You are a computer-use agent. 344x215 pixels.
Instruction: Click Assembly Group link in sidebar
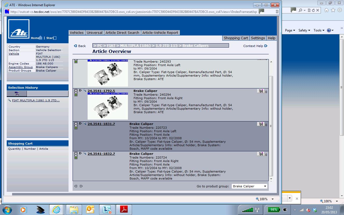click(x=21, y=67)
